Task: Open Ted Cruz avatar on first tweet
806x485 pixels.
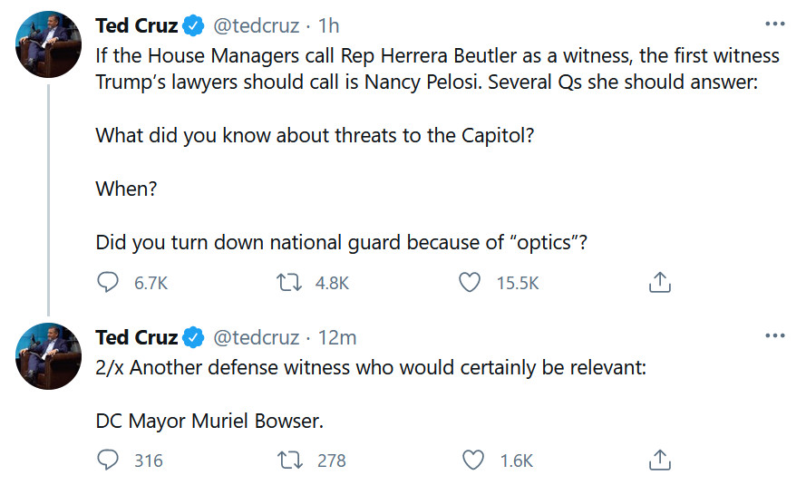Action: point(50,45)
